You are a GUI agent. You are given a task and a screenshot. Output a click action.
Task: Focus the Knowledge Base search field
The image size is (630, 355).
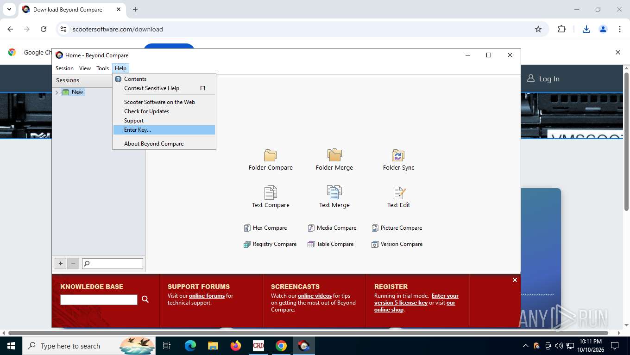pyautogui.click(x=99, y=300)
